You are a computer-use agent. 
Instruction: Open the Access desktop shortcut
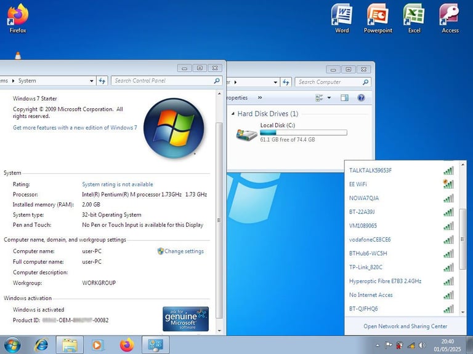(450, 18)
